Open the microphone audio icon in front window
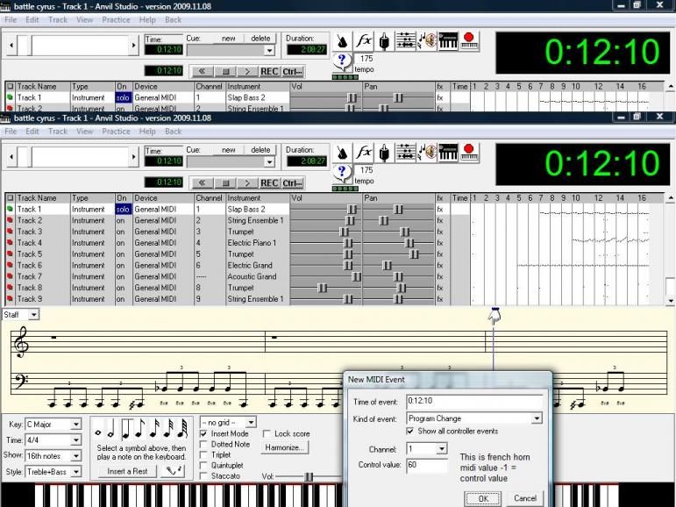The width and height of the screenshot is (676, 507). 384,153
